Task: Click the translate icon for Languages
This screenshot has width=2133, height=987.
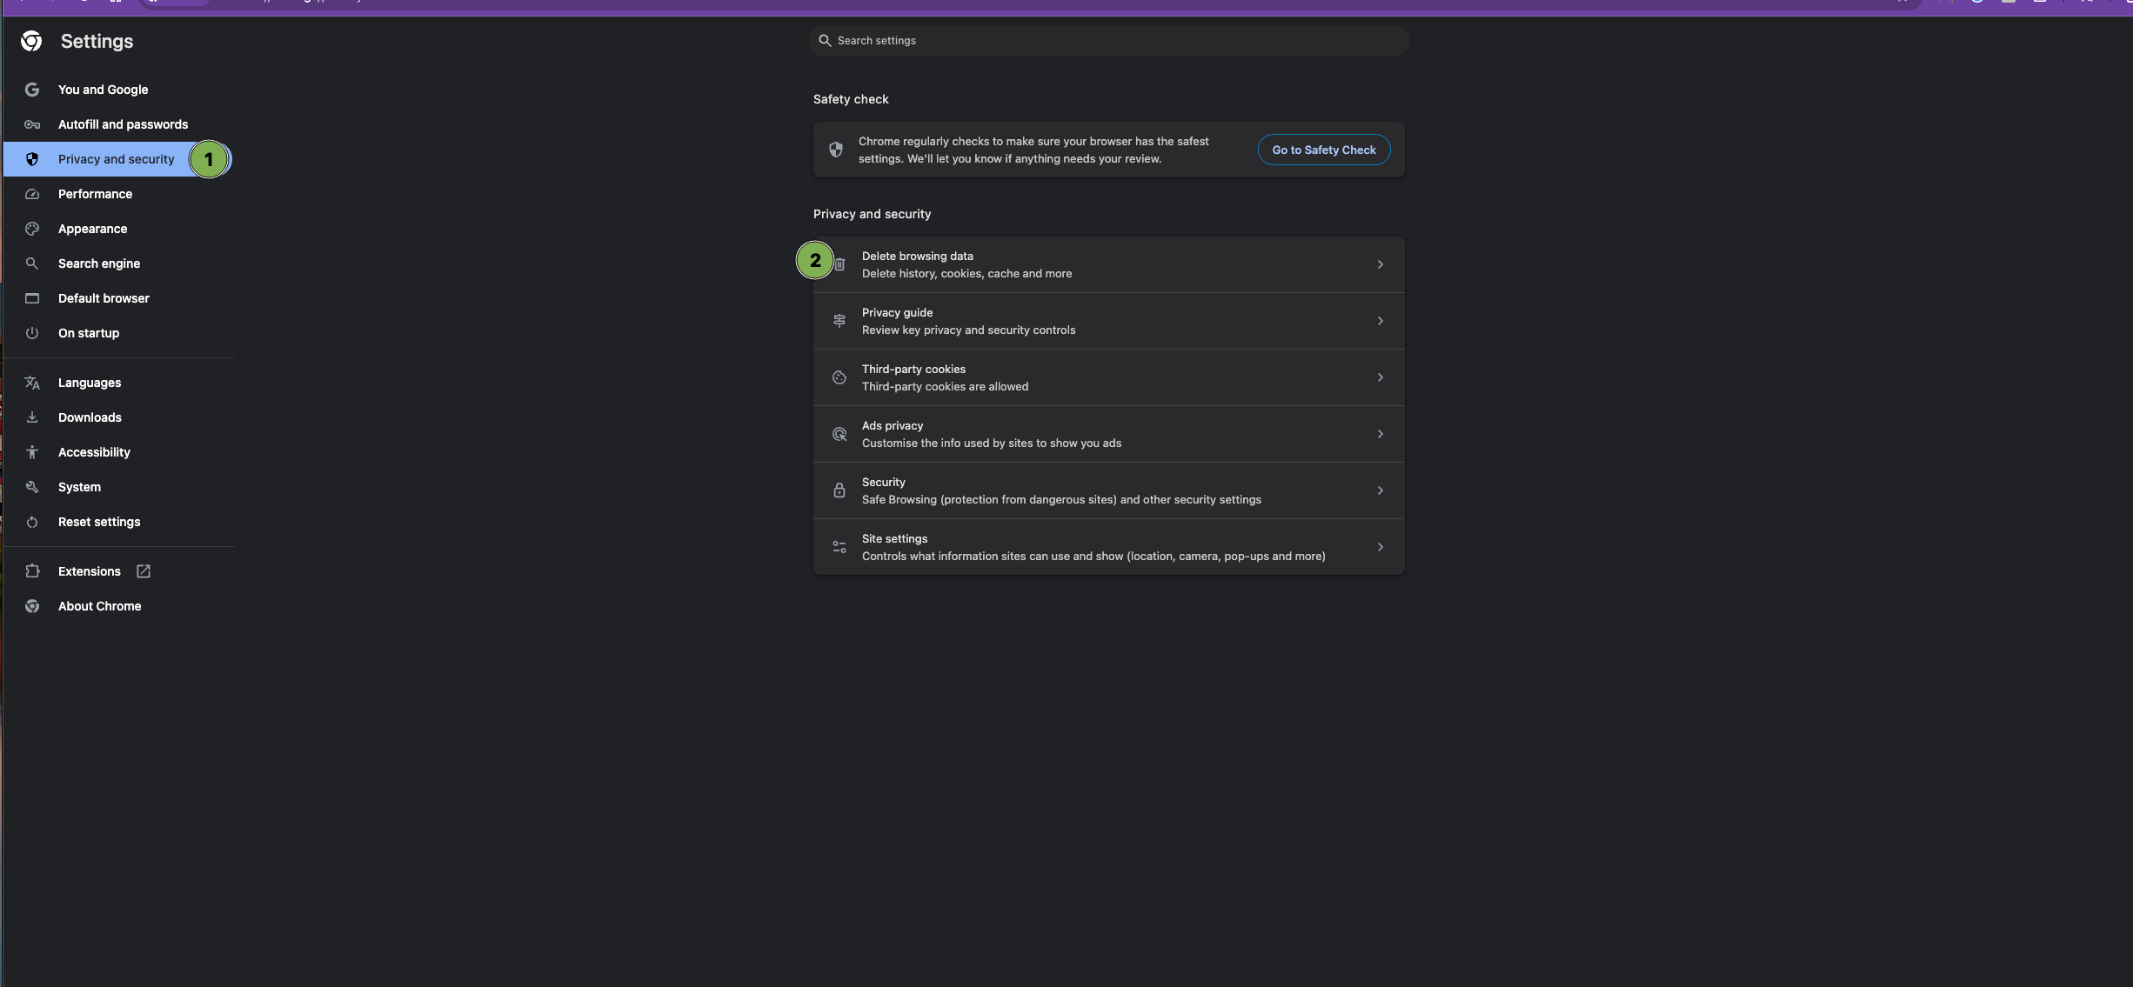Action: click(32, 383)
